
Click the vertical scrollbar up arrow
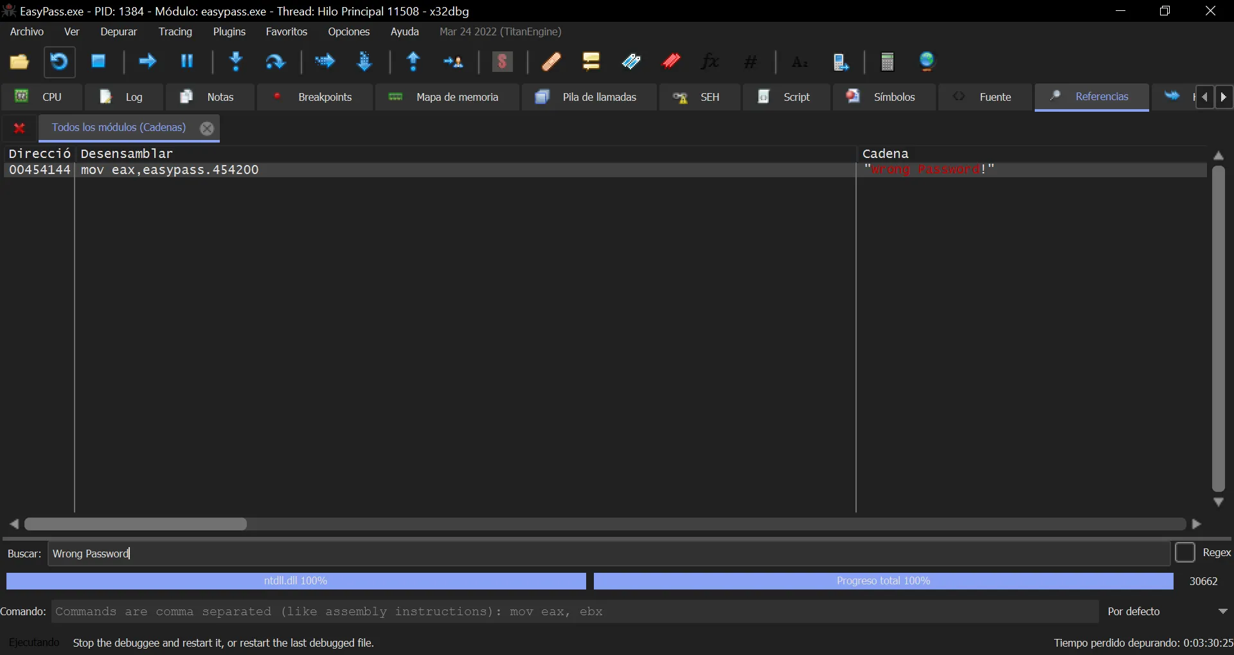pos(1219,155)
